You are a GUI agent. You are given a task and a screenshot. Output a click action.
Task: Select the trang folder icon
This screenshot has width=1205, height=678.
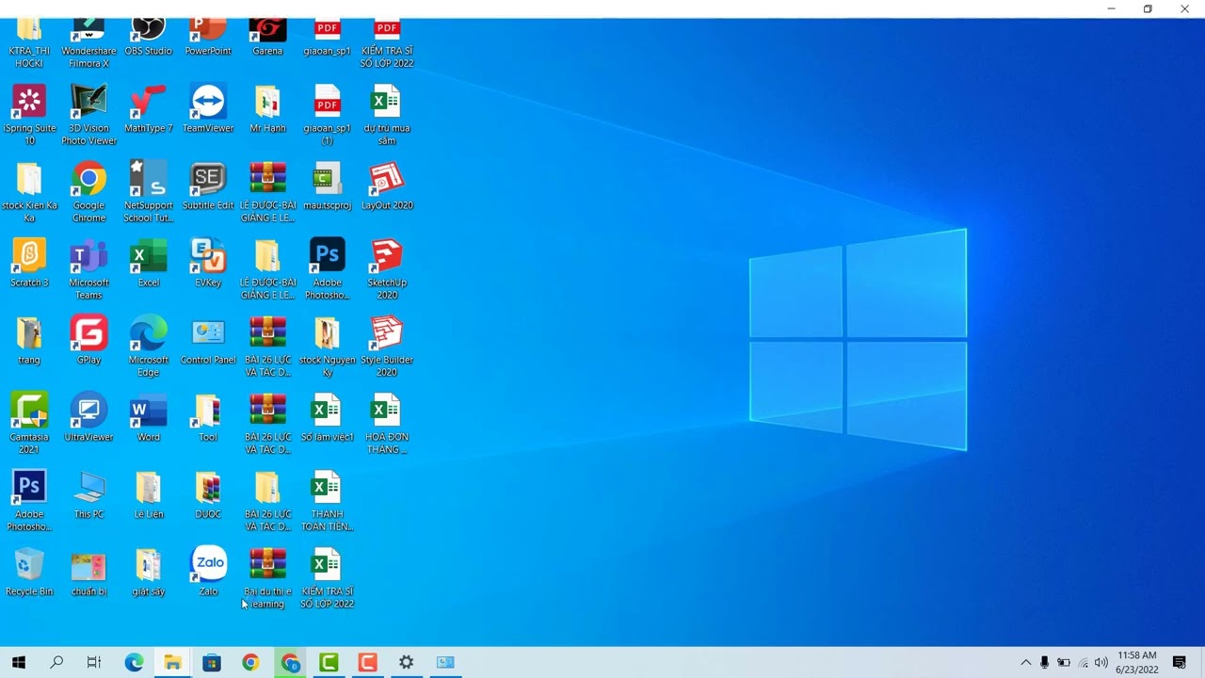pos(29,340)
